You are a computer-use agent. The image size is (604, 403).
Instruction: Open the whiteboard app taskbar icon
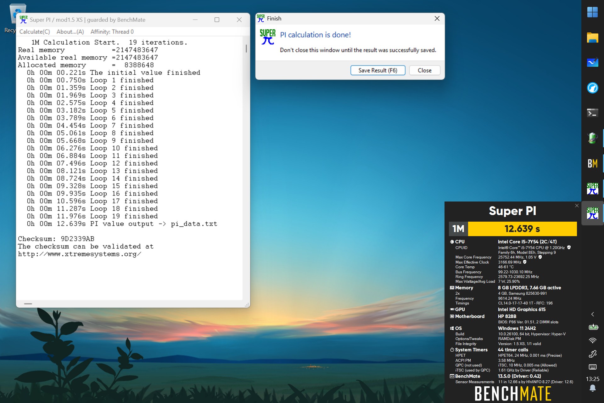pos(592,63)
